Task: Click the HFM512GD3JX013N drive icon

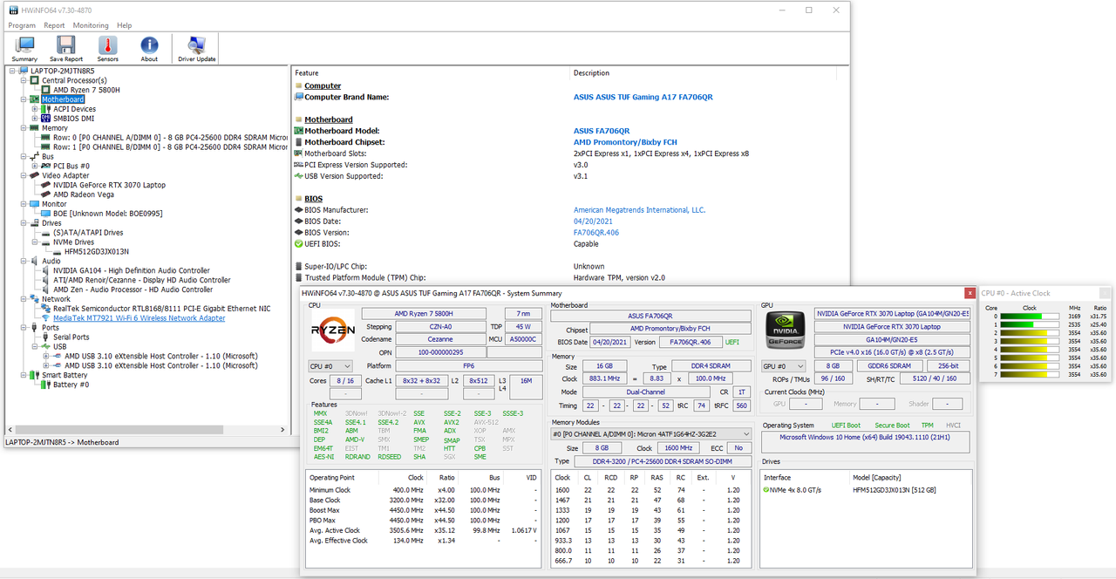Action: pyautogui.click(x=58, y=251)
